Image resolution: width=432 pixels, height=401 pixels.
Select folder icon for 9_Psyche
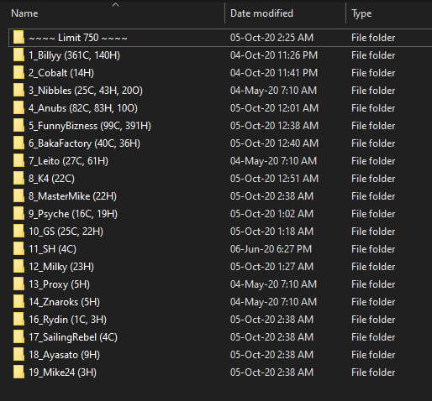tap(18, 214)
